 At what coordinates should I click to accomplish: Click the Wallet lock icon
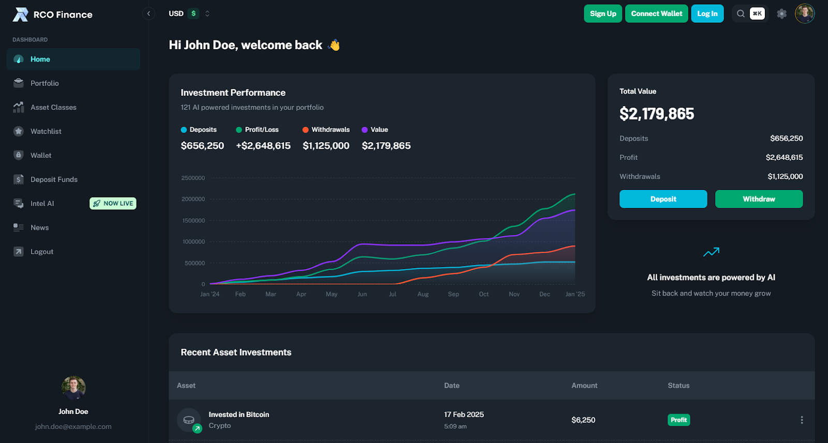tap(19, 155)
